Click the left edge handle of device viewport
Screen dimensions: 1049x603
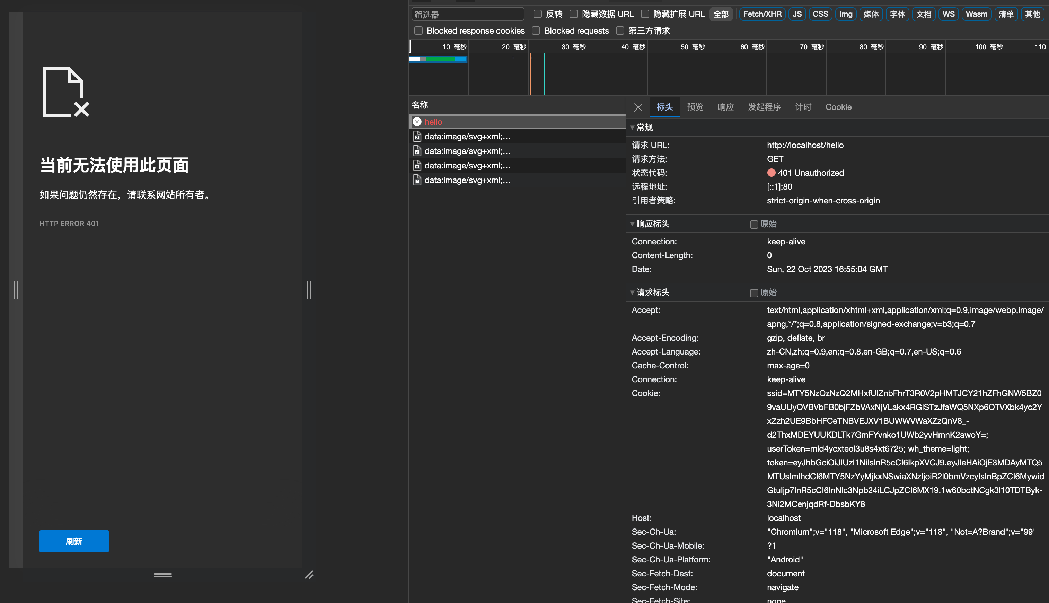click(16, 290)
